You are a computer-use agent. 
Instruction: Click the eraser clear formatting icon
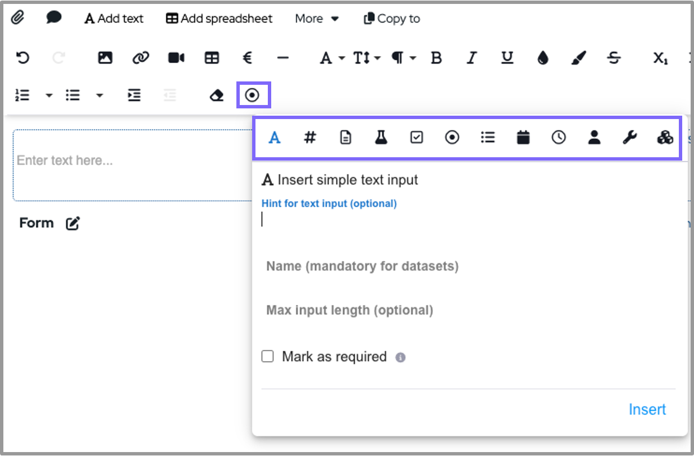[x=217, y=95]
